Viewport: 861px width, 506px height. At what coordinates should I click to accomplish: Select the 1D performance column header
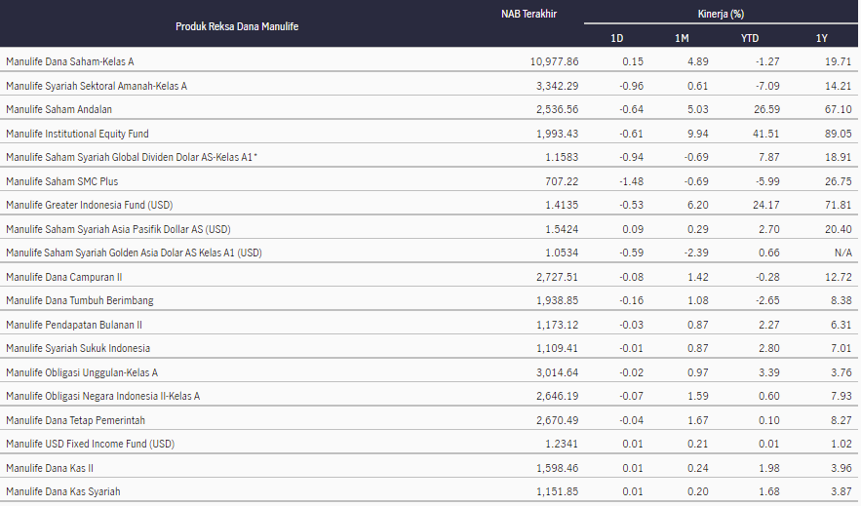pyautogui.click(x=616, y=38)
